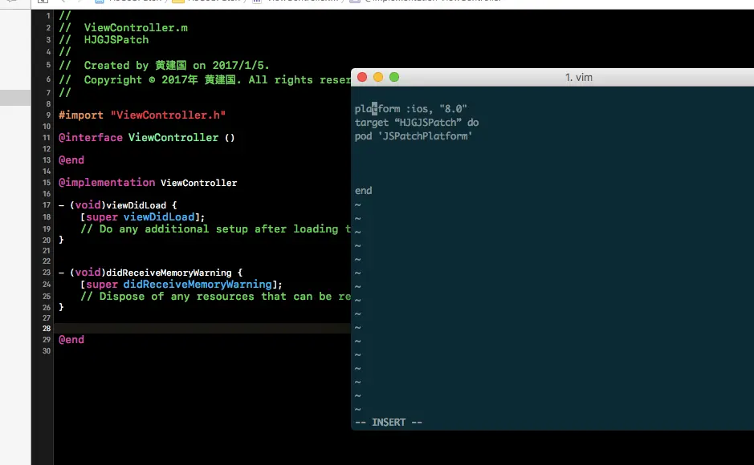
Task: Minimize the vim terminal window
Action: [378, 77]
